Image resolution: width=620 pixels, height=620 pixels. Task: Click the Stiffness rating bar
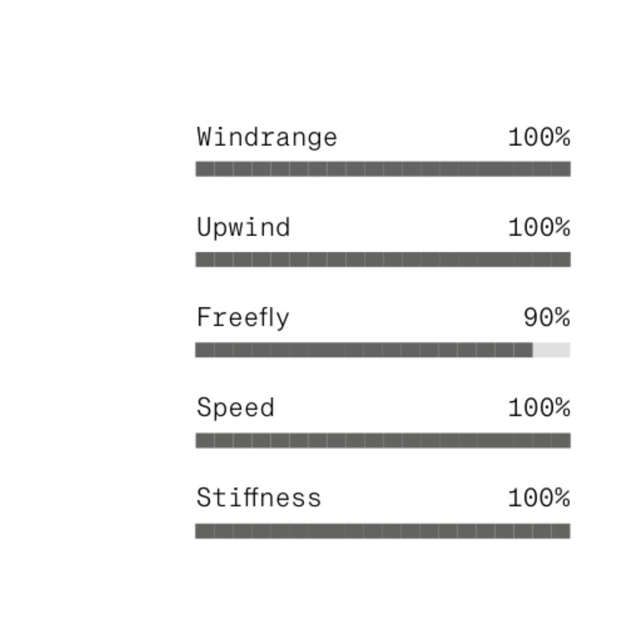click(x=383, y=531)
